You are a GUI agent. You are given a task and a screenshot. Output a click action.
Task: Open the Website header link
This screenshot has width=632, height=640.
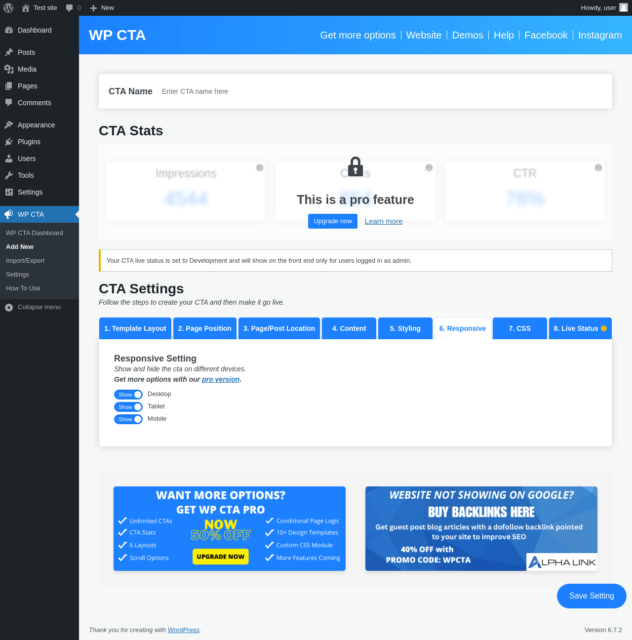pyautogui.click(x=424, y=35)
